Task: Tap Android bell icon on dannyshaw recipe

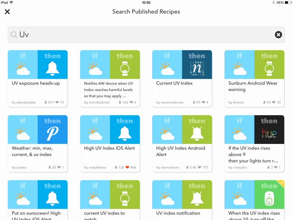Action: pos(197,133)
